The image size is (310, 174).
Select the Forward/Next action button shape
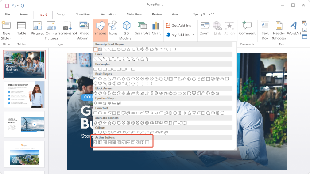tap(100, 143)
